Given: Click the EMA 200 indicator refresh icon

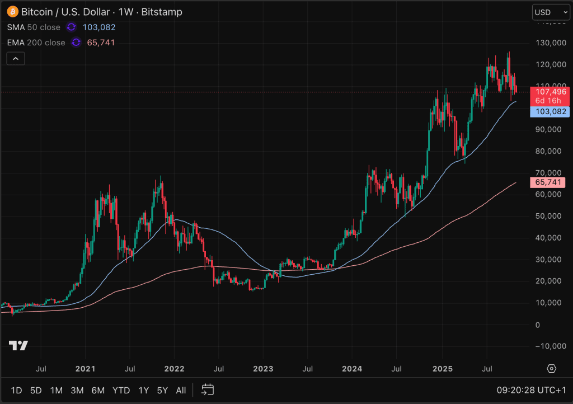Looking at the screenshot, I should (x=76, y=43).
